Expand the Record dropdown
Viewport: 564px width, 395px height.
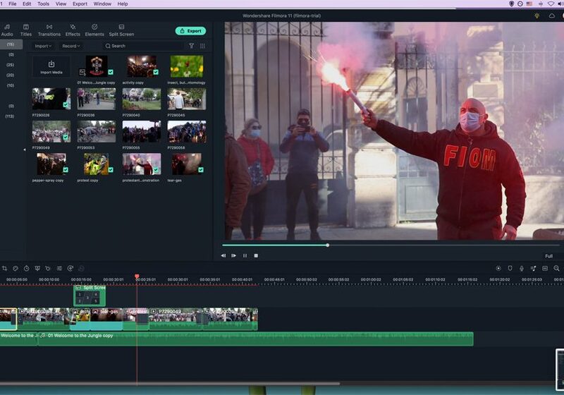click(x=70, y=46)
